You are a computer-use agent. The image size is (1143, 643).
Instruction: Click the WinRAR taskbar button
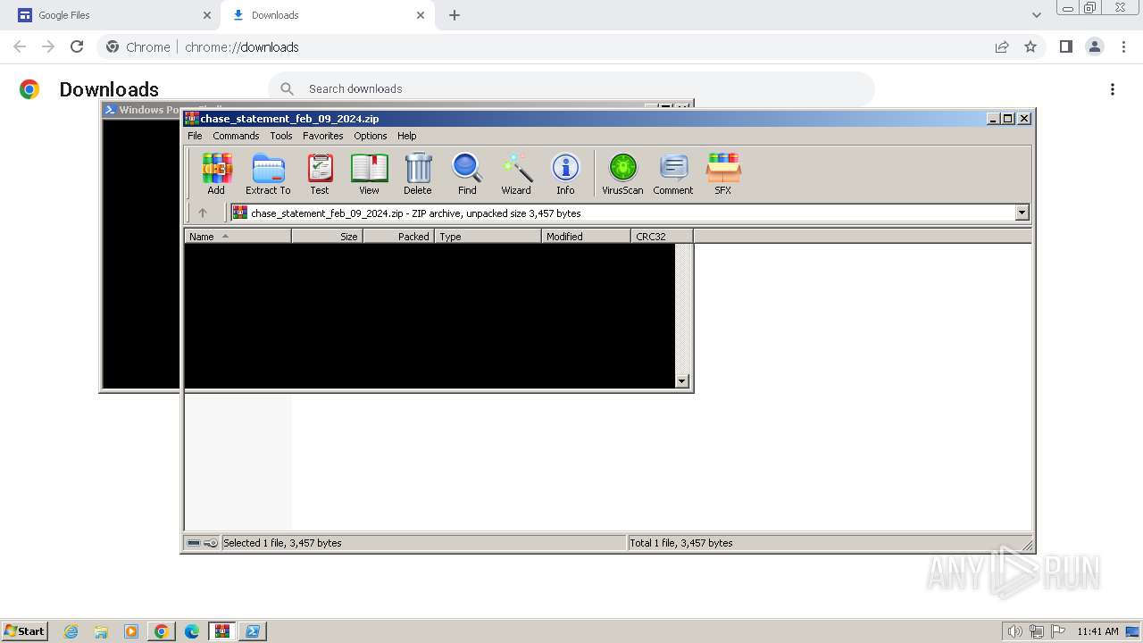pos(222,631)
